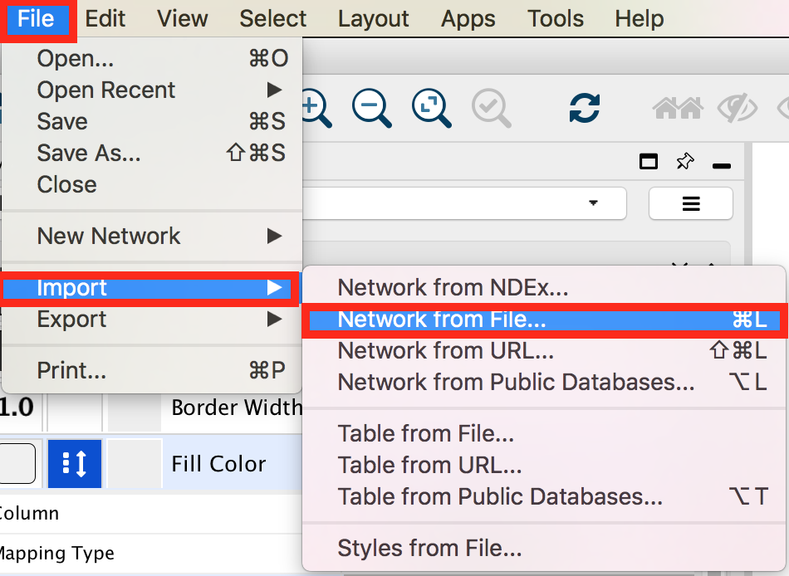The height and width of the screenshot is (576, 789).
Task: Choose Network from URL... menu entry
Action: coord(445,351)
